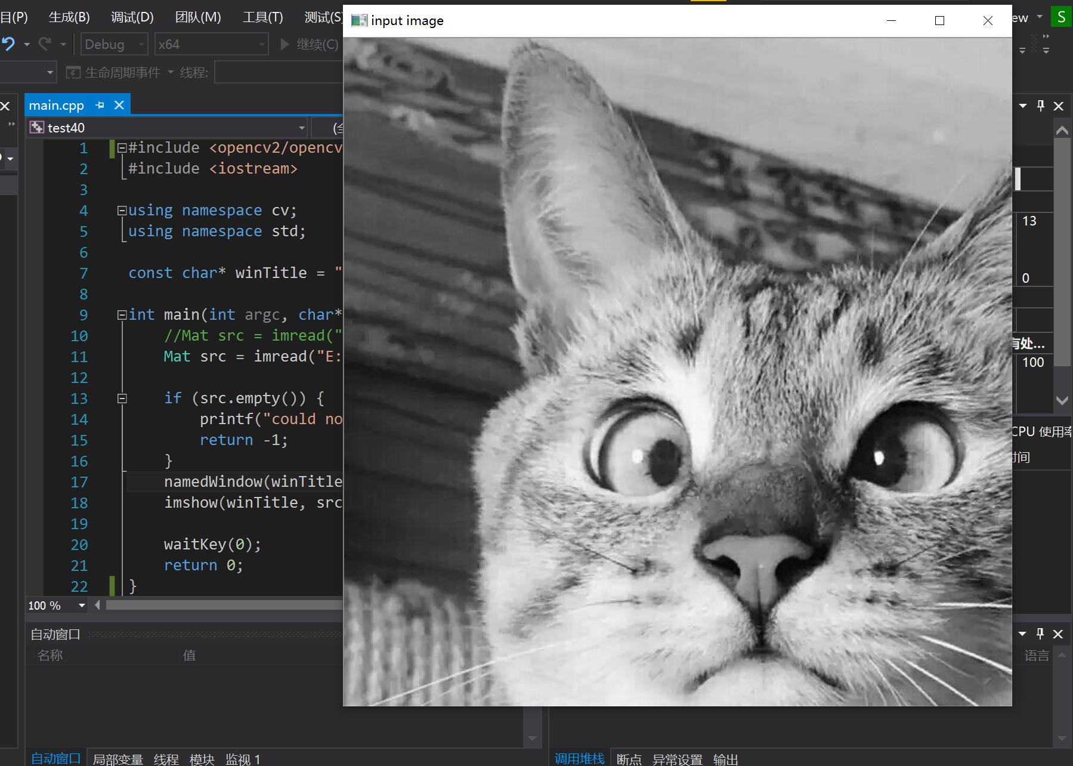Open the 工具(T) tools menu
The width and height of the screenshot is (1073, 766).
(x=263, y=17)
